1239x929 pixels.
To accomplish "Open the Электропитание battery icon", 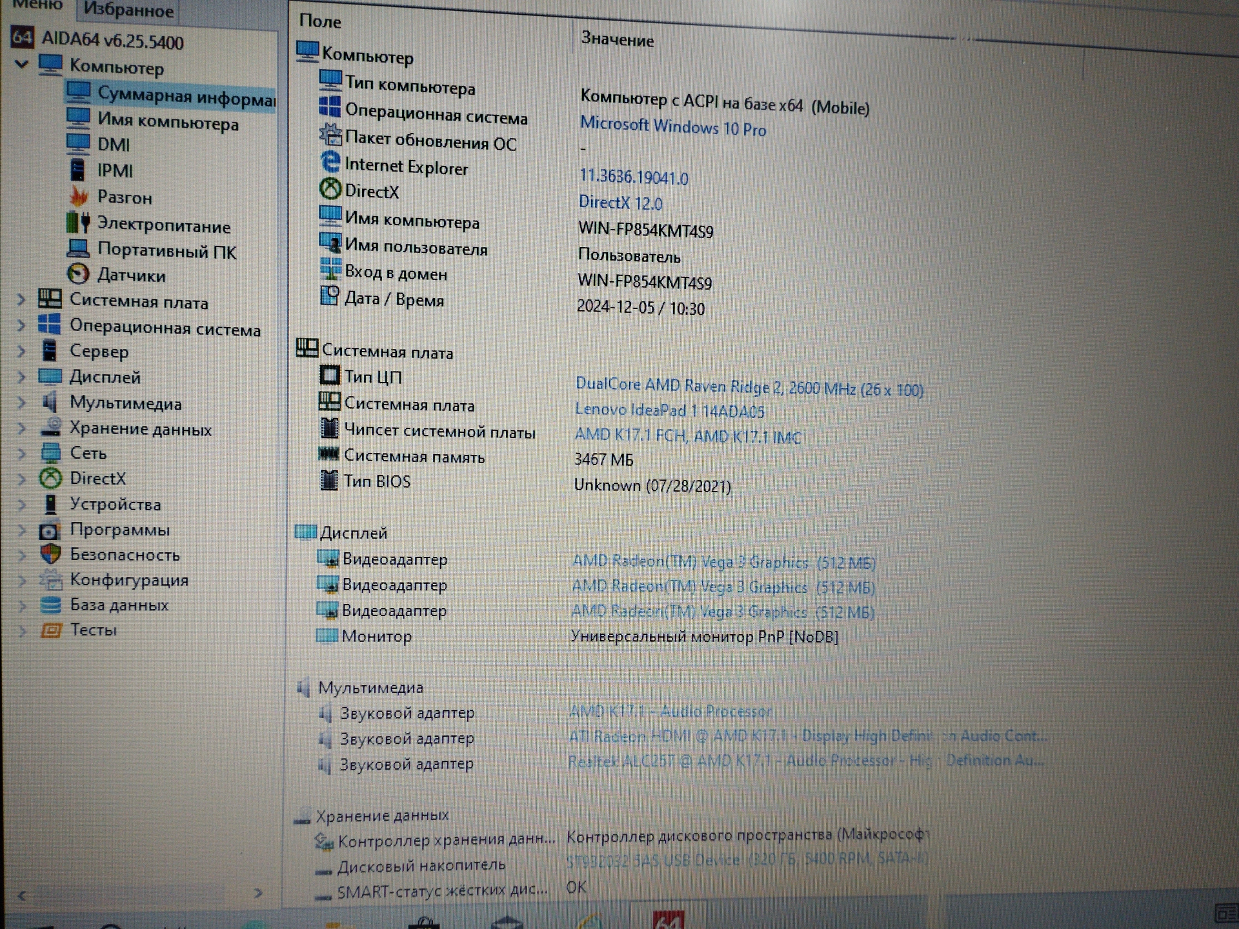I will pyautogui.click(x=78, y=222).
